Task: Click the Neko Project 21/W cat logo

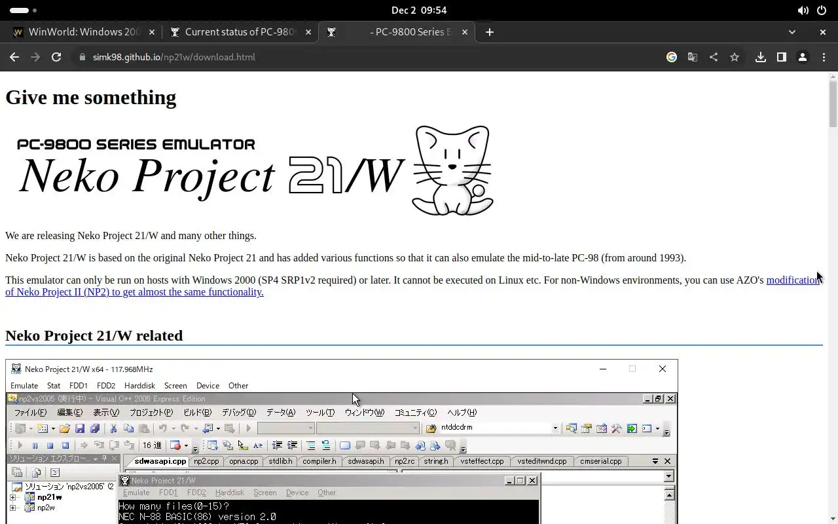Action: point(452,170)
